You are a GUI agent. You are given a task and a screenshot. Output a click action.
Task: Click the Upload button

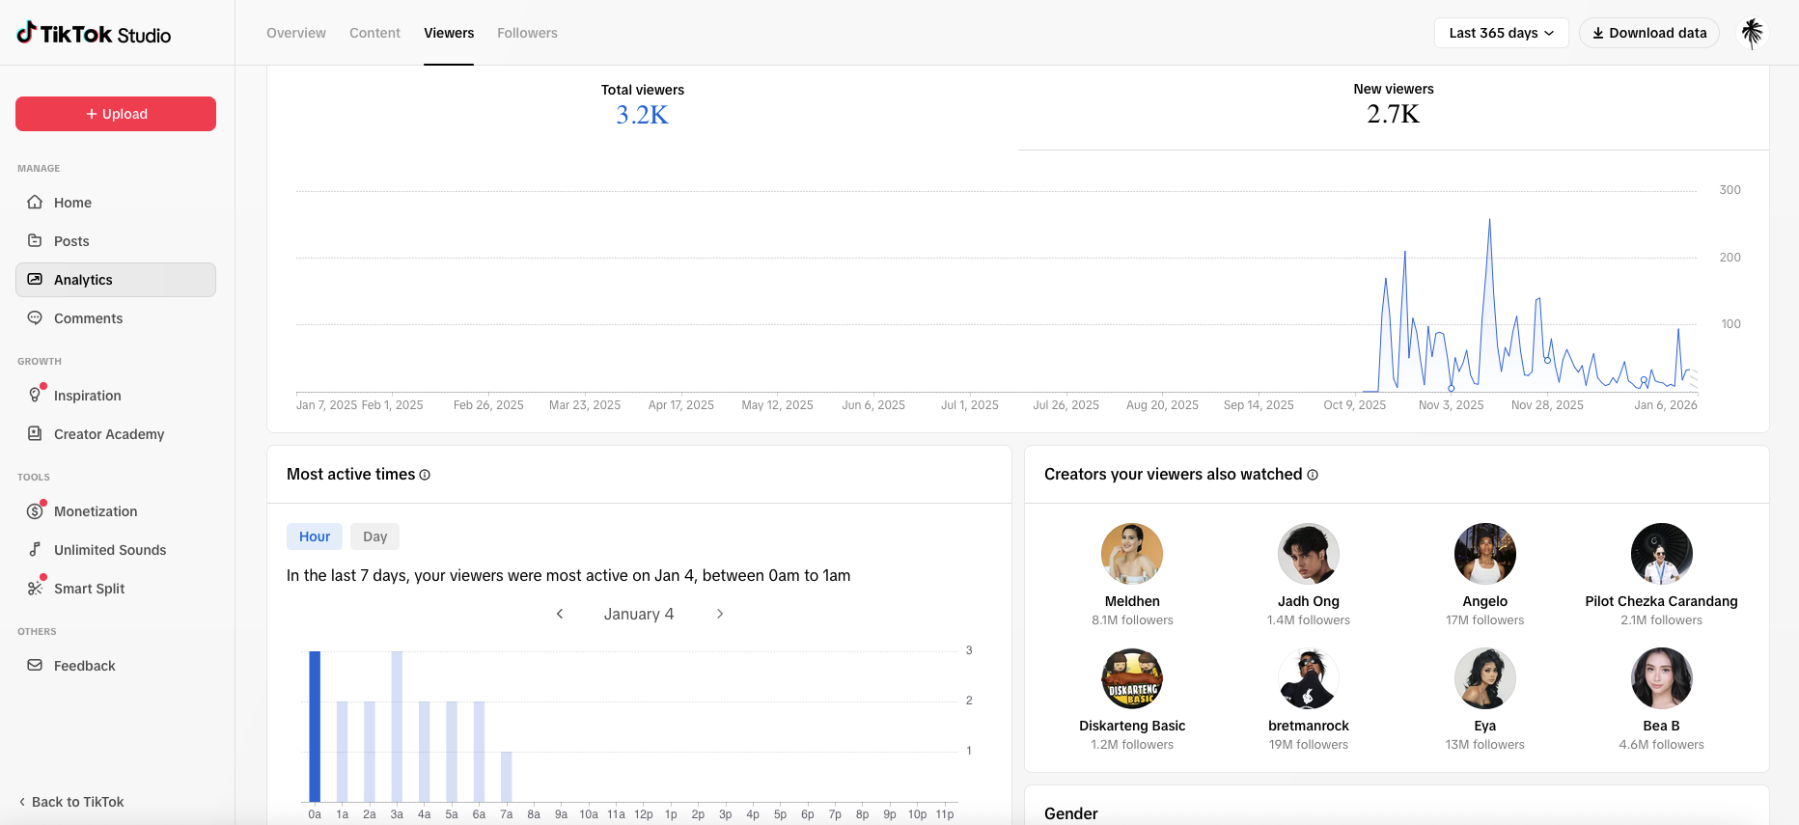pos(116,114)
